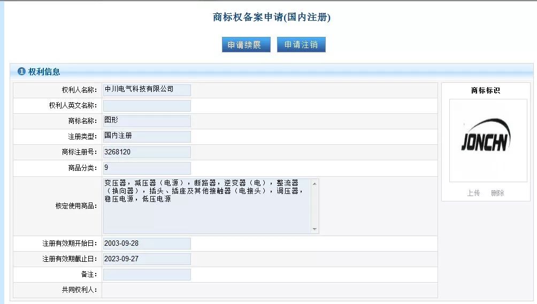
Task: Click the 注册有效期截止日 date field
Action: click(x=147, y=259)
